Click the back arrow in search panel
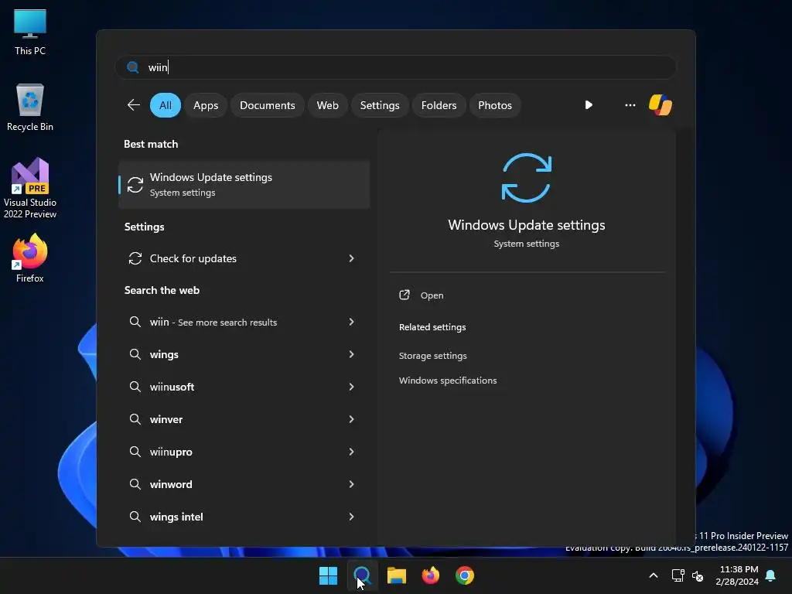Screen dimensions: 792x594 (133, 105)
